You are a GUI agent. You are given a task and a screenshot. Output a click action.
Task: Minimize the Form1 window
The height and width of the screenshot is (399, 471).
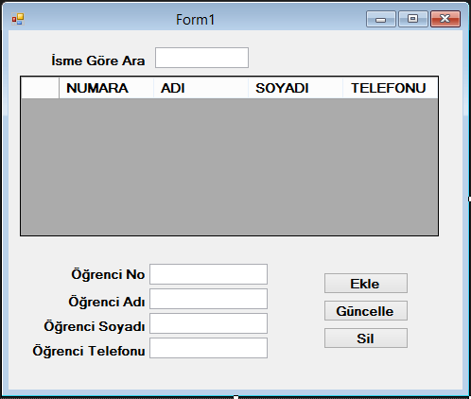tap(381, 19)
